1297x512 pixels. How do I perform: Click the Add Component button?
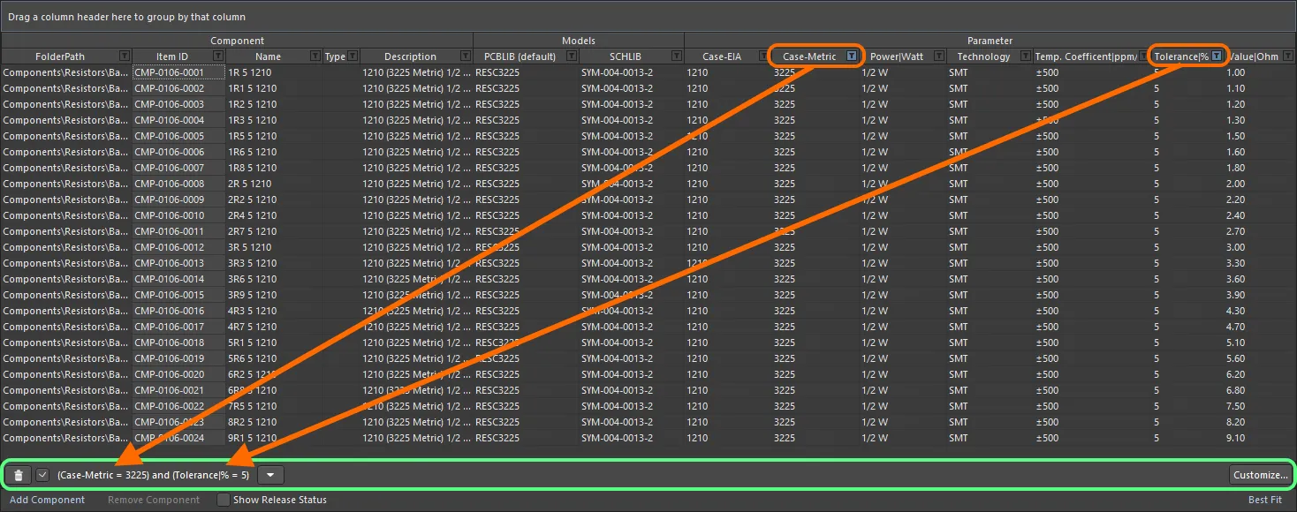(46, 500)
